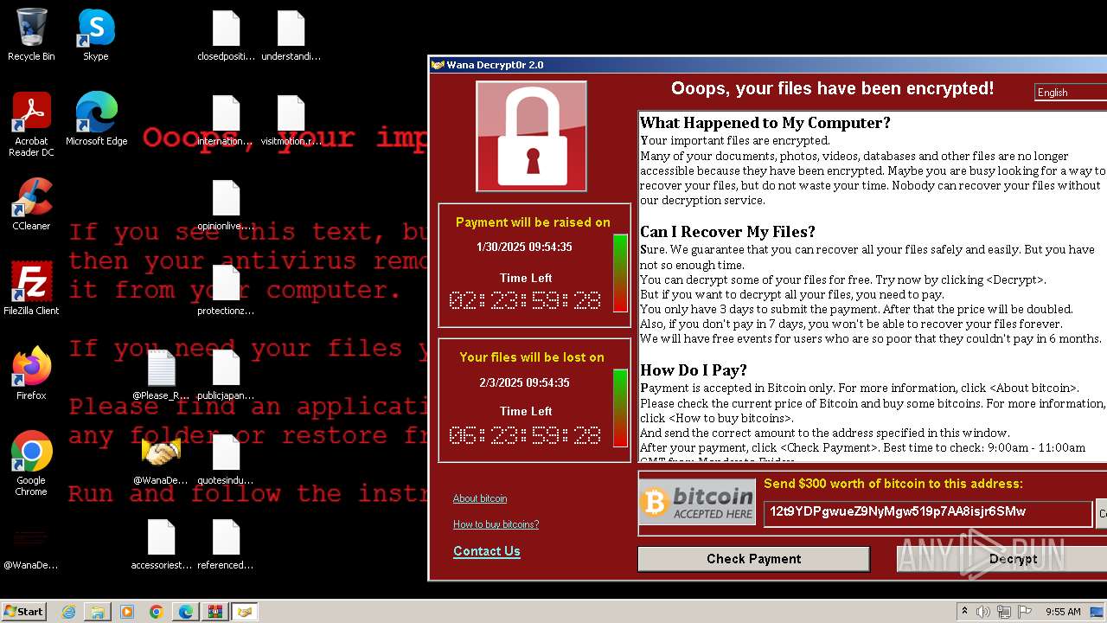Click How to buy bitcoins link

coord(496,524)
